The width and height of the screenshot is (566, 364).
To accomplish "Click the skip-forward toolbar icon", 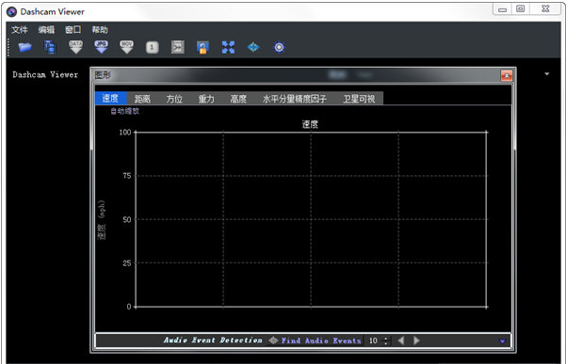I will pyautogui.click(x=178, y=47).
